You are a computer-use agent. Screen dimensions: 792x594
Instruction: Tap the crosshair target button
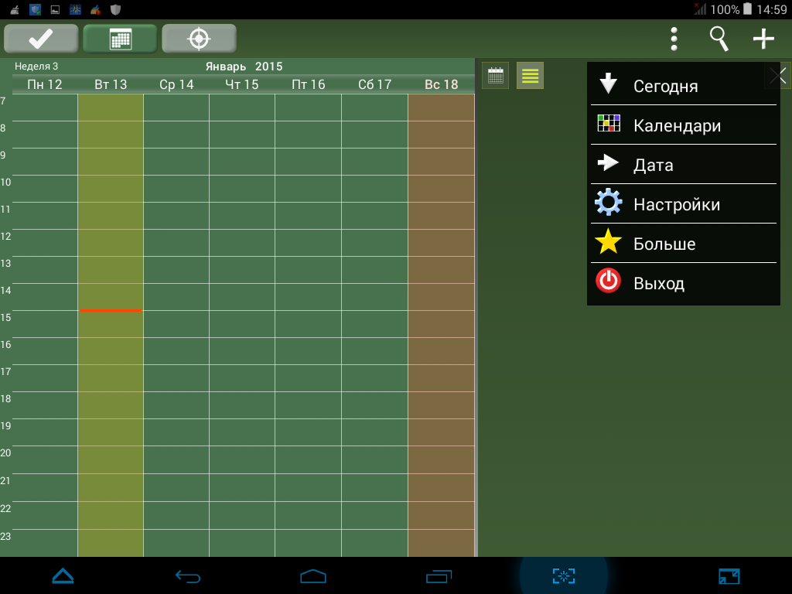point(199,39)
